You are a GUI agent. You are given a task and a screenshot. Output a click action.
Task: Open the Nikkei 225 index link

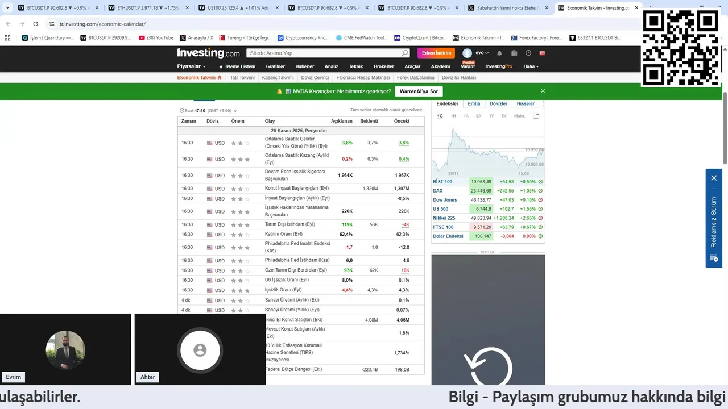[x=444, y=218]
